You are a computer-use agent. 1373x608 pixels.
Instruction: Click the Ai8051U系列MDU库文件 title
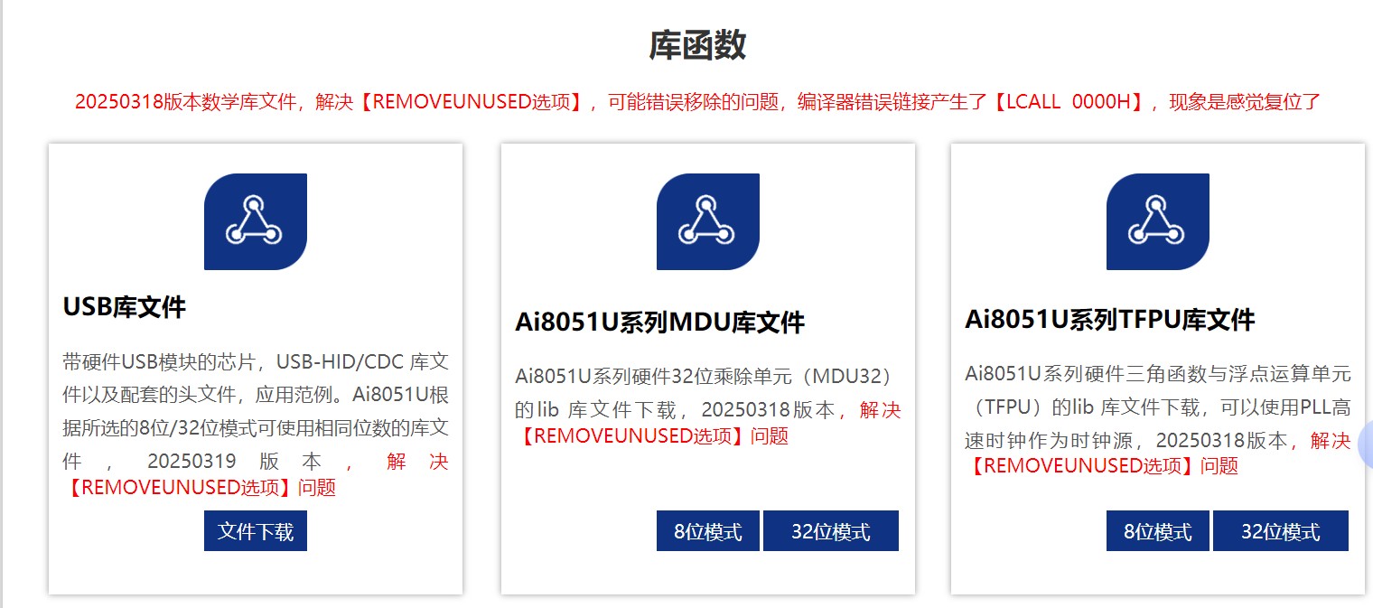pyautogui.click(x=660, y=323)
